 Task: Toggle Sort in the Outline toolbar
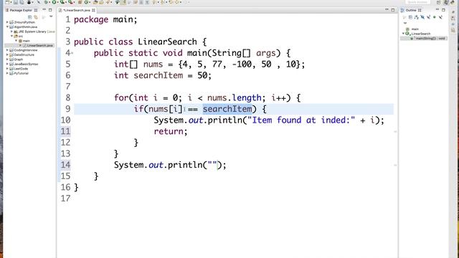coord(416,17)
